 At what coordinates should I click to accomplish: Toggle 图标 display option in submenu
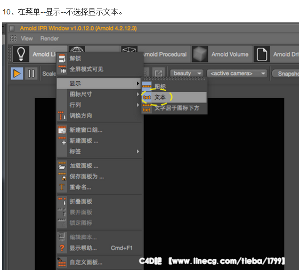[x=174, y=86]
